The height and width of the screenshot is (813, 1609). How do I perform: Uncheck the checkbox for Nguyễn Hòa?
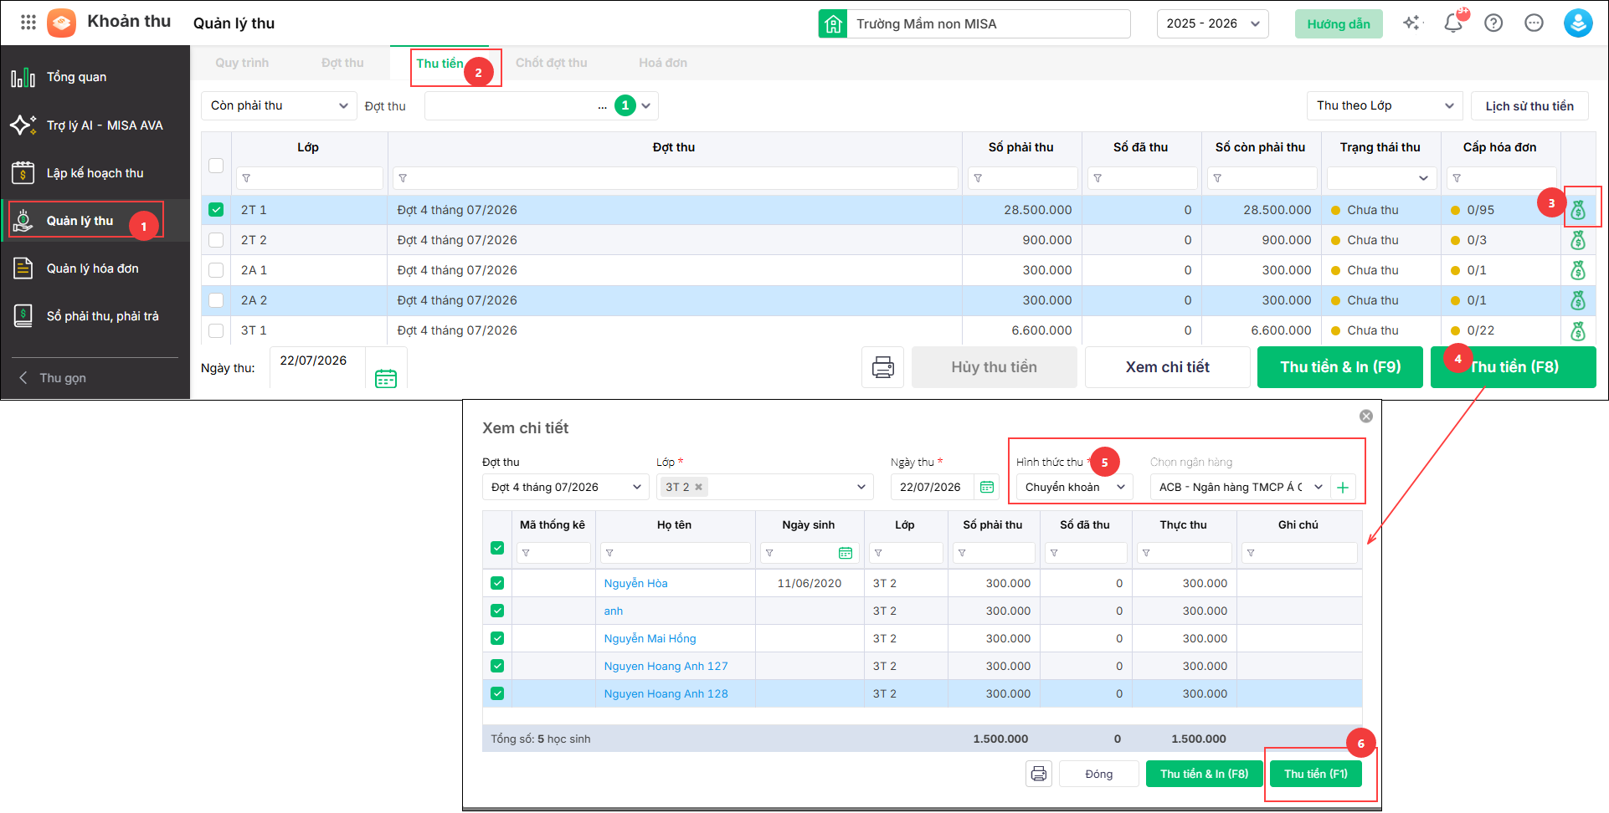[497, 583]
